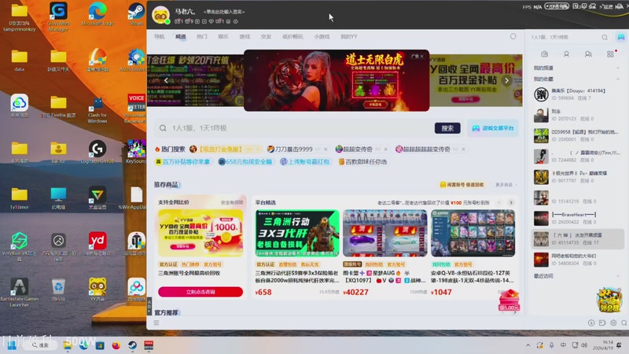The image size is (629, 354).
Task: Switch to the 交友 tab
Action: [266, 36]
